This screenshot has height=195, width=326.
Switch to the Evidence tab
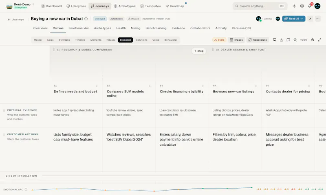tap(178, 28)
